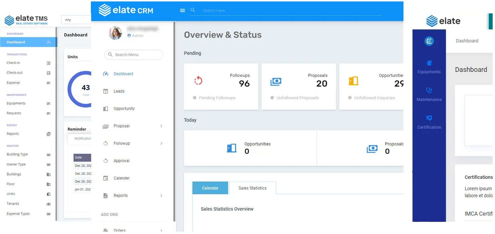Click the Unfollowed Proposals status text
Viewport: 495px width, 234px height.
(x=298, y=98)
